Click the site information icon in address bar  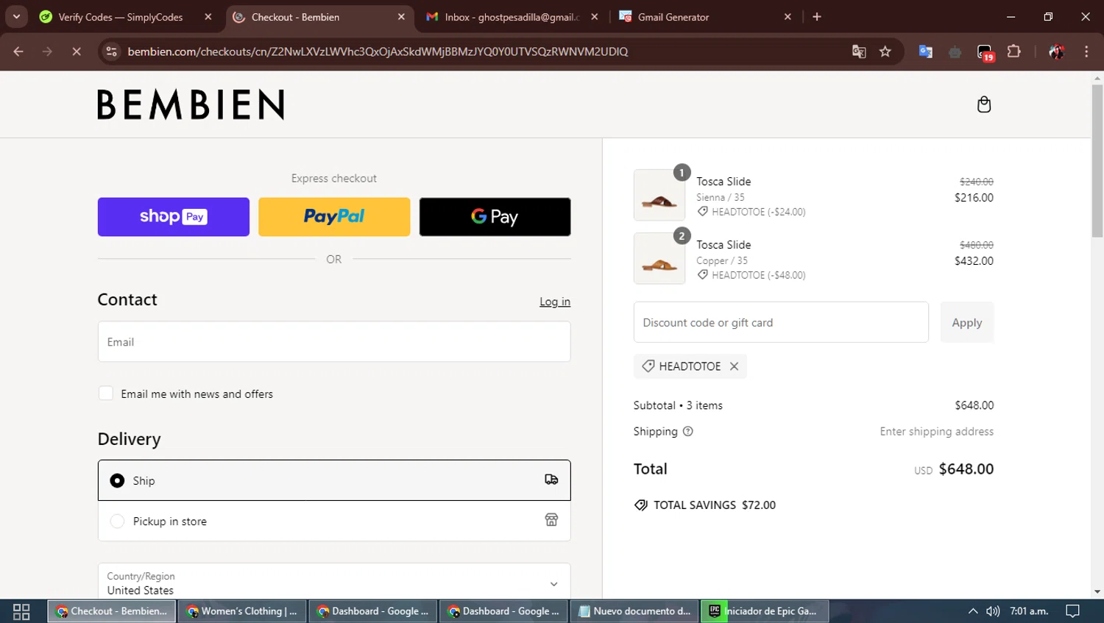(x=112, y=51)
